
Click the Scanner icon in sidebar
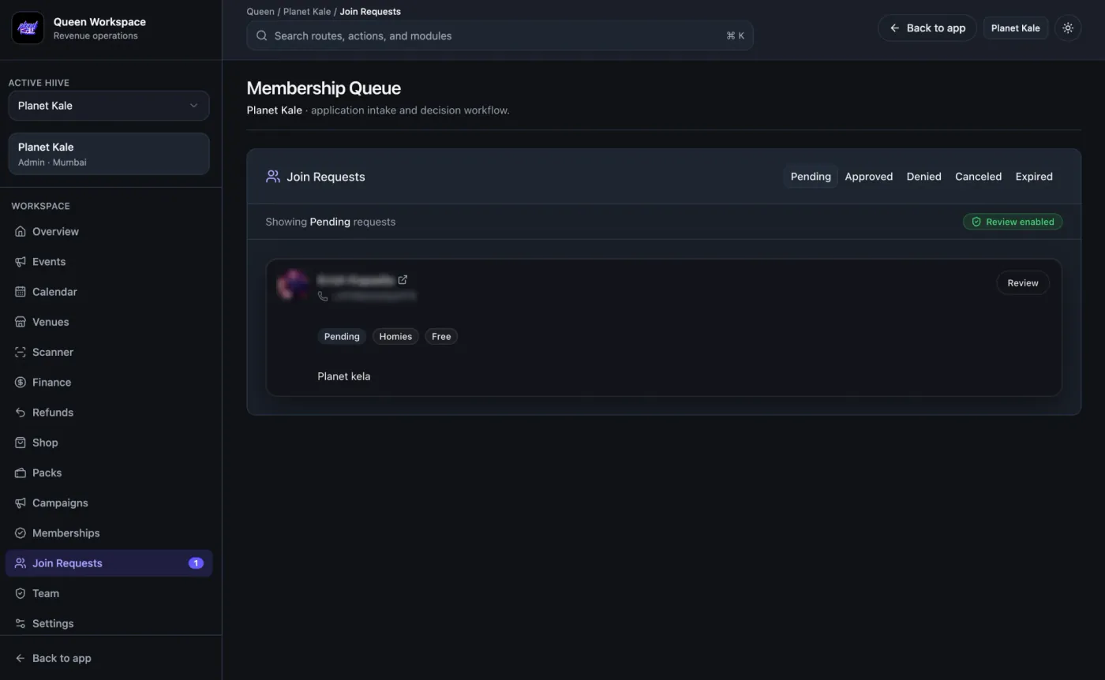pos(21,352)
